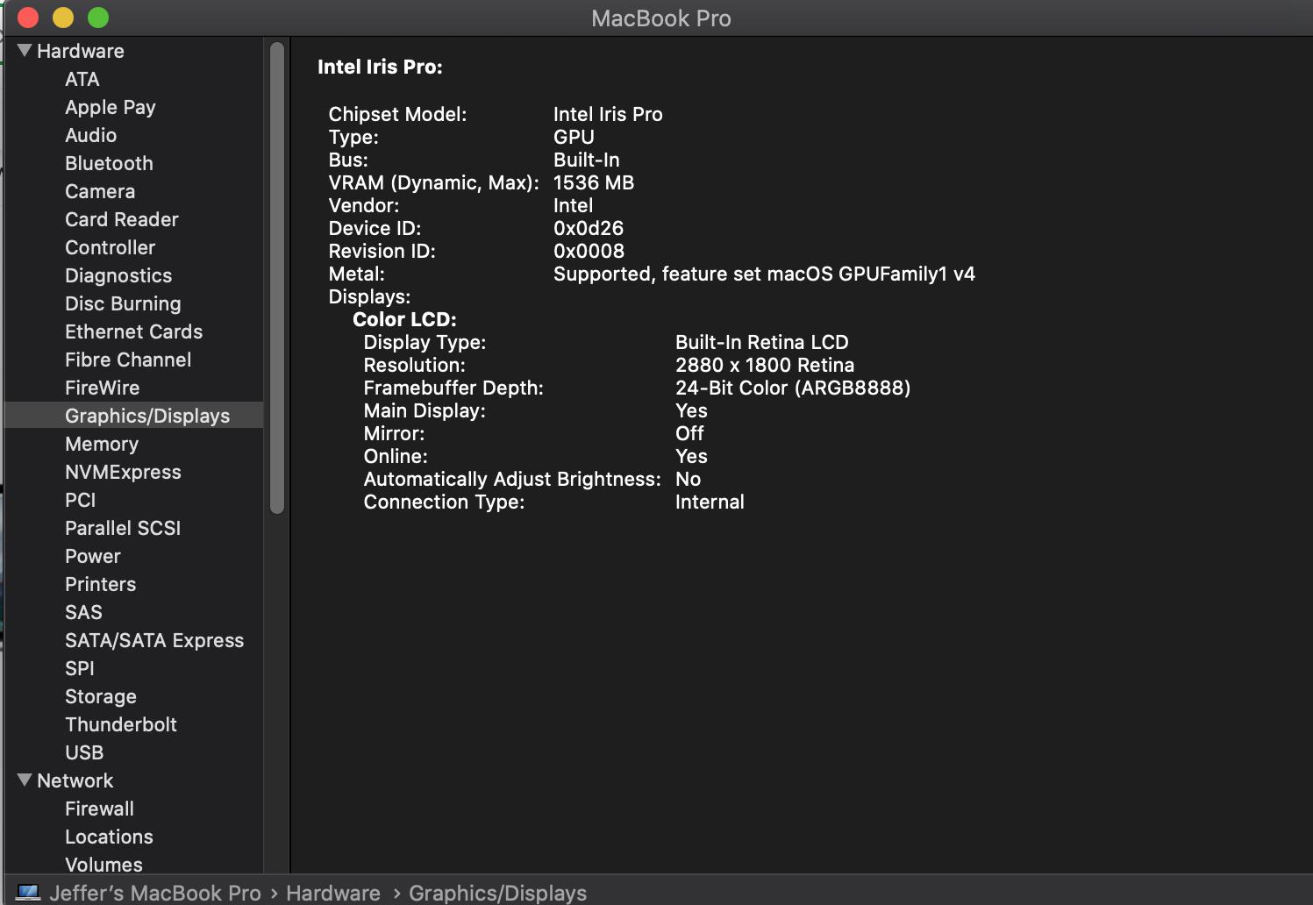Click the Connection Type value Internal

(x=710, y=502)
